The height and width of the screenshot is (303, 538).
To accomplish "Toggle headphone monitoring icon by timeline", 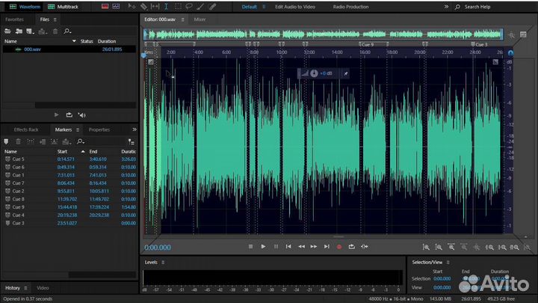I will [510, 53].
